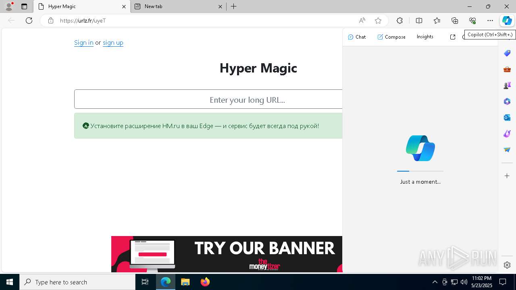The image size is (516, 290).
Task: Click the Type here to search box
Action: [x=77, y=282]
